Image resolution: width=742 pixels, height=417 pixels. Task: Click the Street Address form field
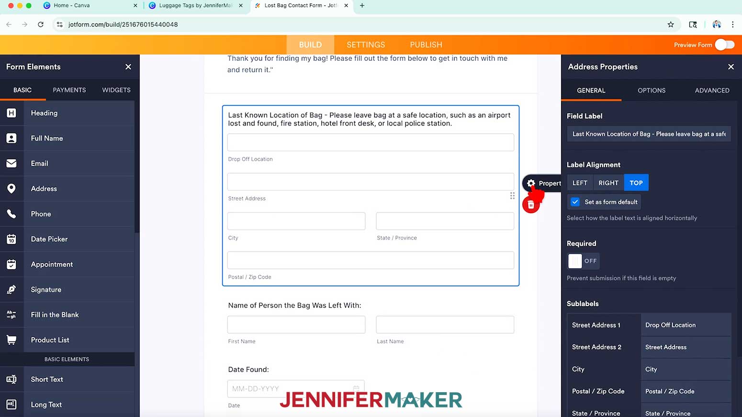(x=371, y=182)
